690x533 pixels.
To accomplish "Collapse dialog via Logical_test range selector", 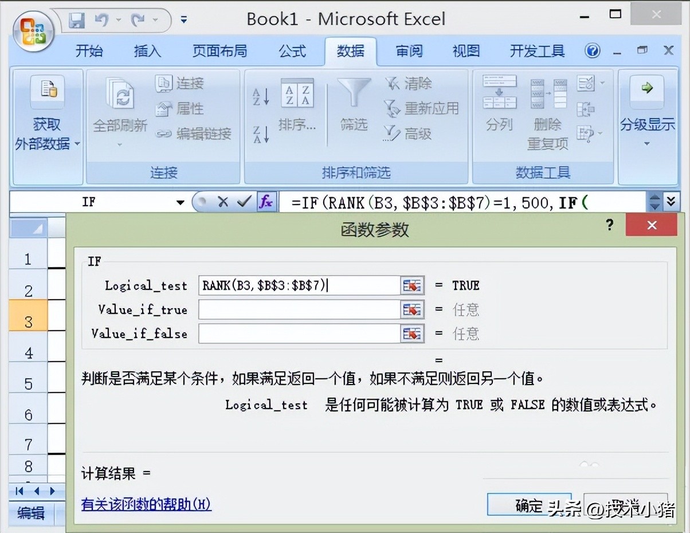I will pos(412,285).
